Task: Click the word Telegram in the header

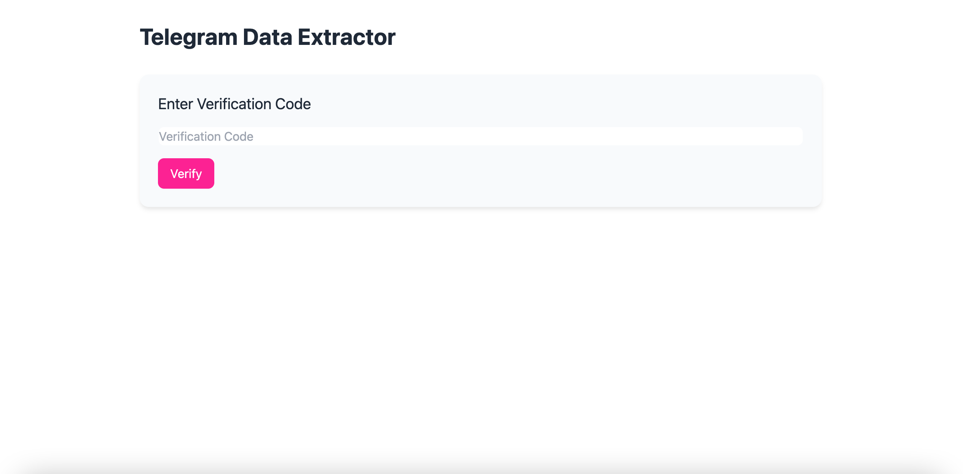Action: 189,37
